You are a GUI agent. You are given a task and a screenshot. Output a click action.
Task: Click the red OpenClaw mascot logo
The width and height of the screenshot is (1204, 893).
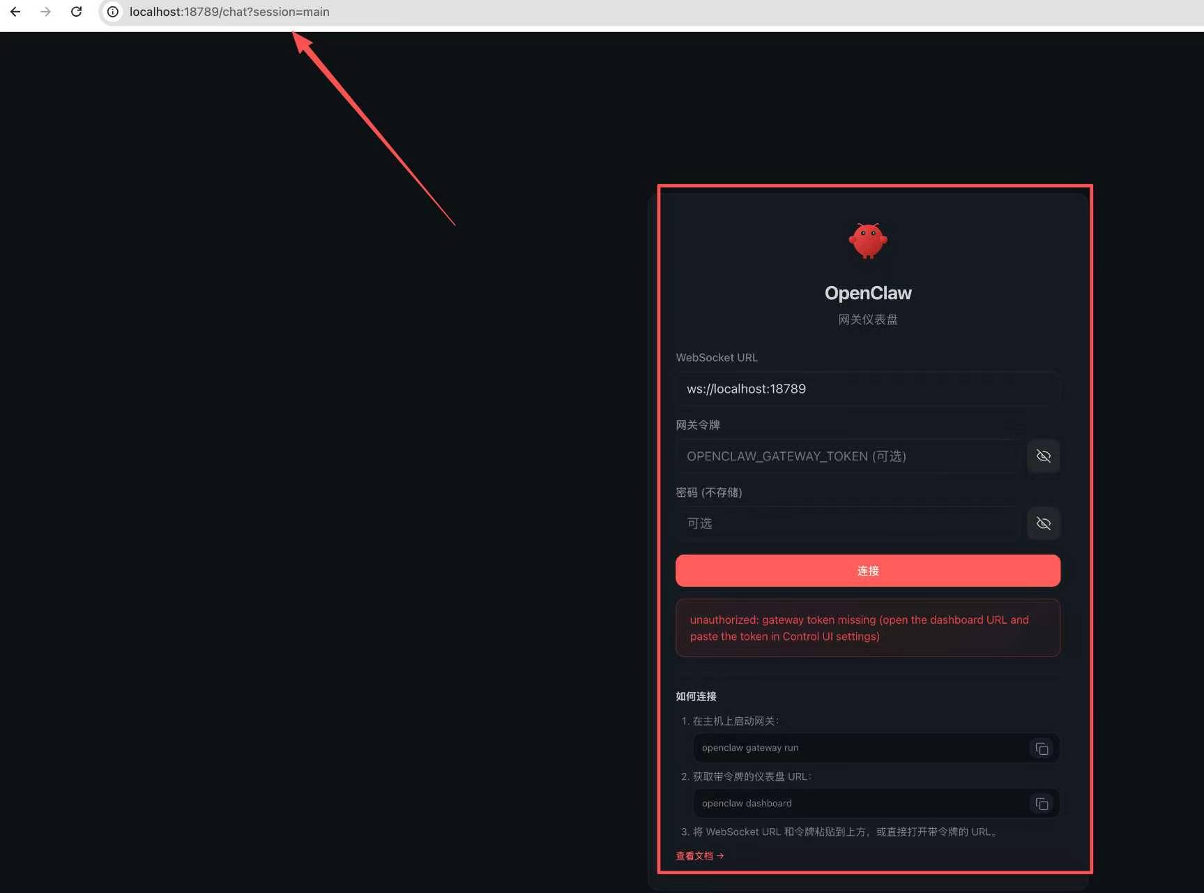(x=868, y=241)
